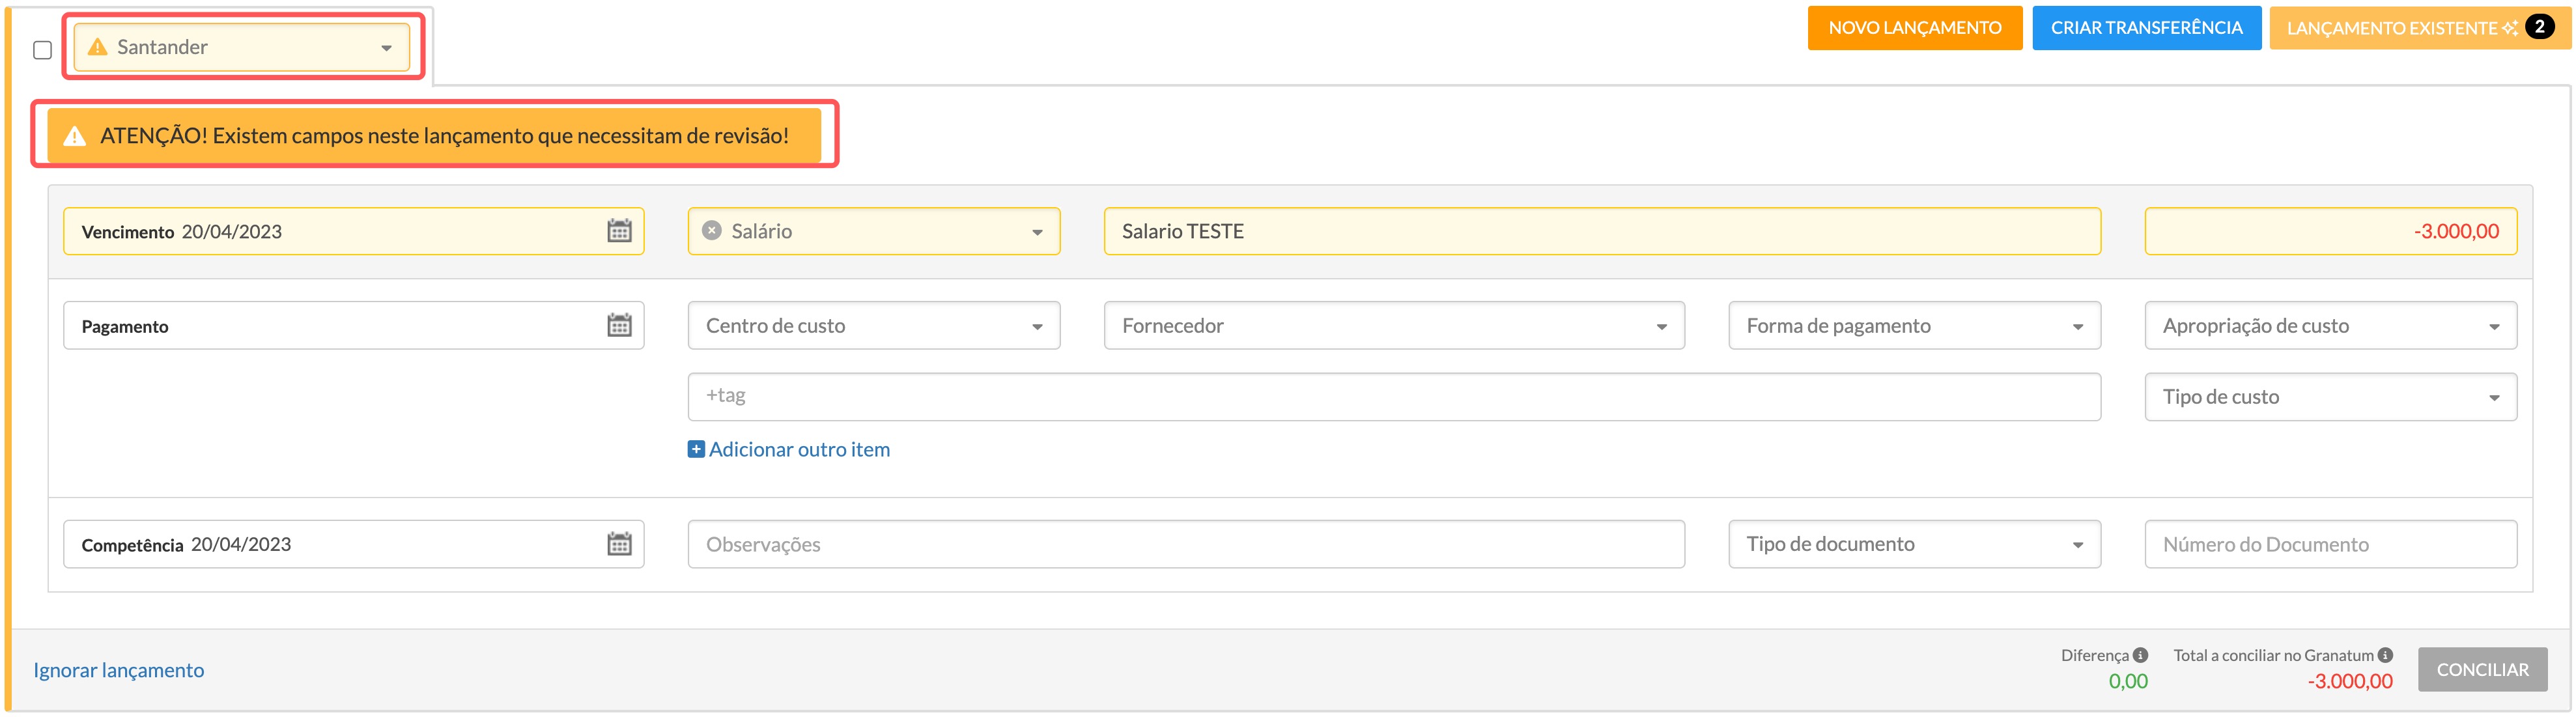Click the warning icon in the ATENÇÃO banner

pos(74,136)
